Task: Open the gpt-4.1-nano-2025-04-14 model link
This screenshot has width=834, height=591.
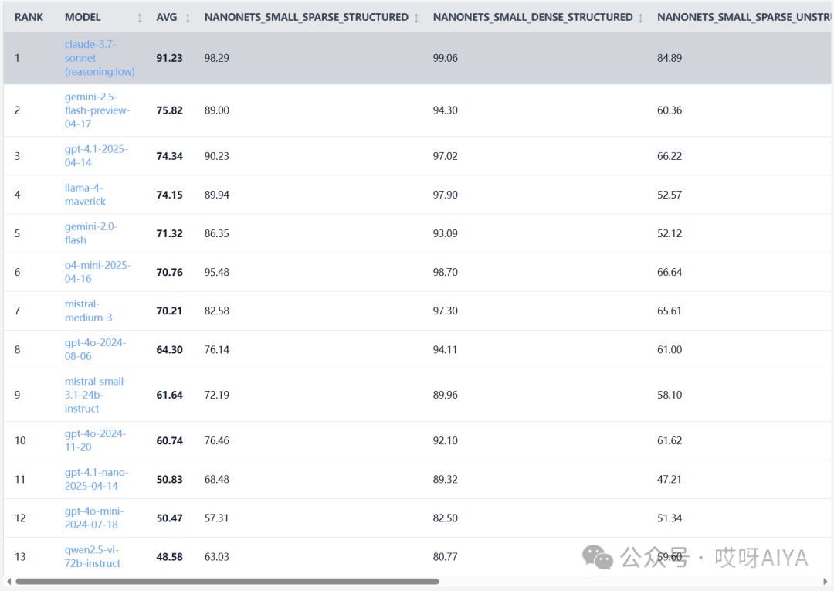Action: (97, 479)
